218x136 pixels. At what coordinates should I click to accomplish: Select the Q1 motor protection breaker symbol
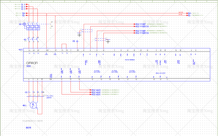point(32,26)
